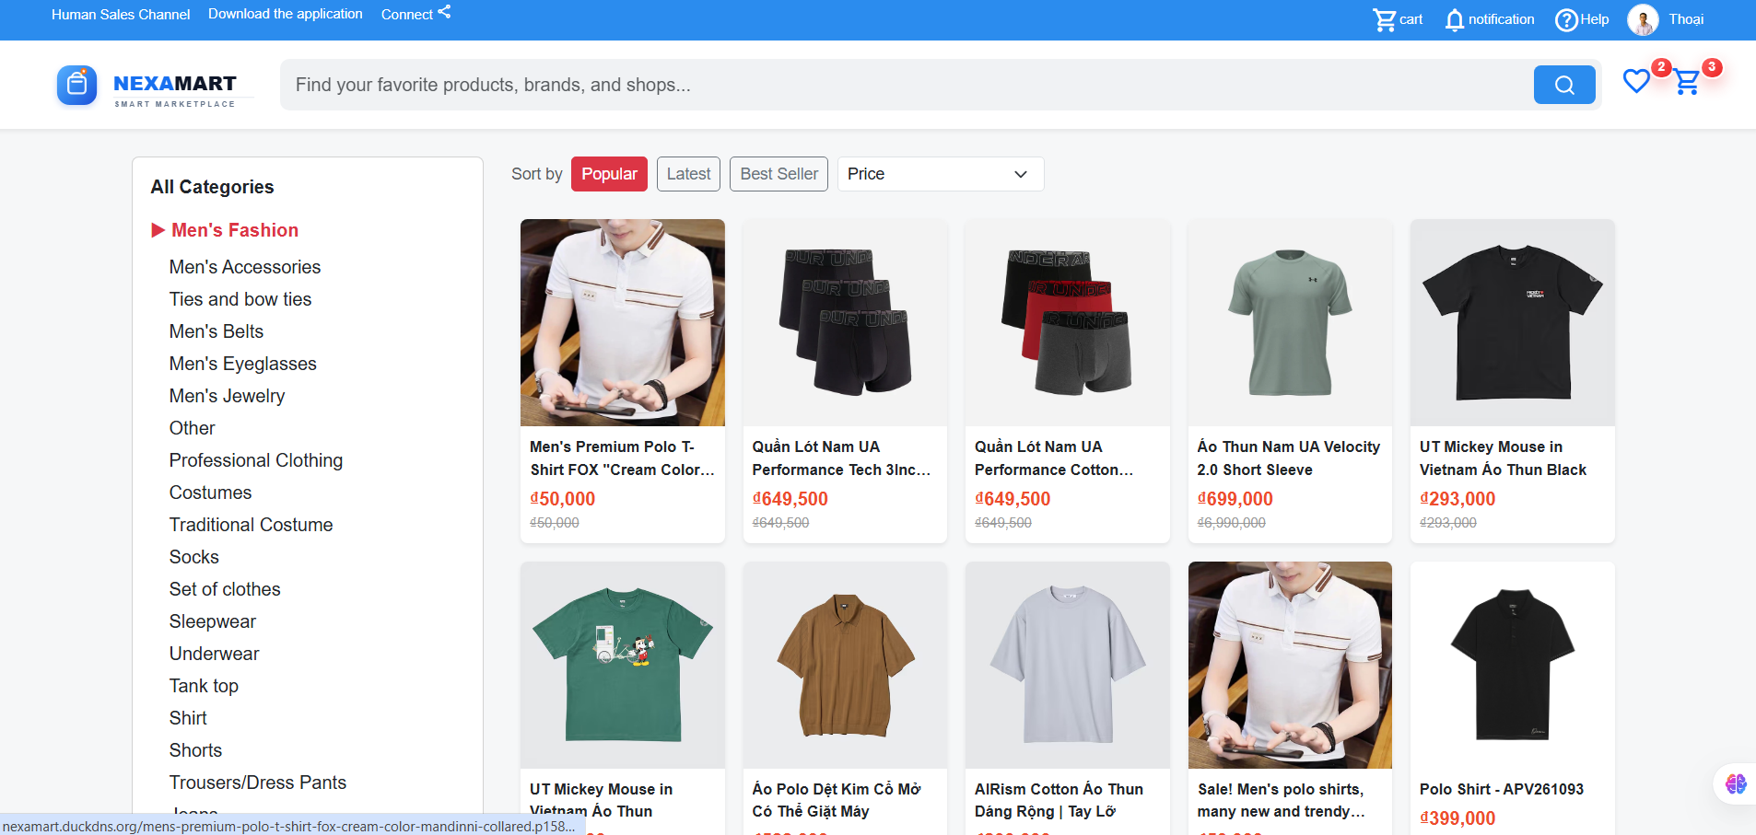
Task: Click the Thoai profile avatar
Action: pyautogui.click(x=1643, y=19)
